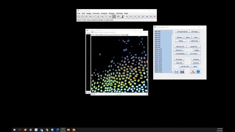235x132 pixels.
Task: Toggle the Live Roi ON button
Action: [x=185, y=66]
